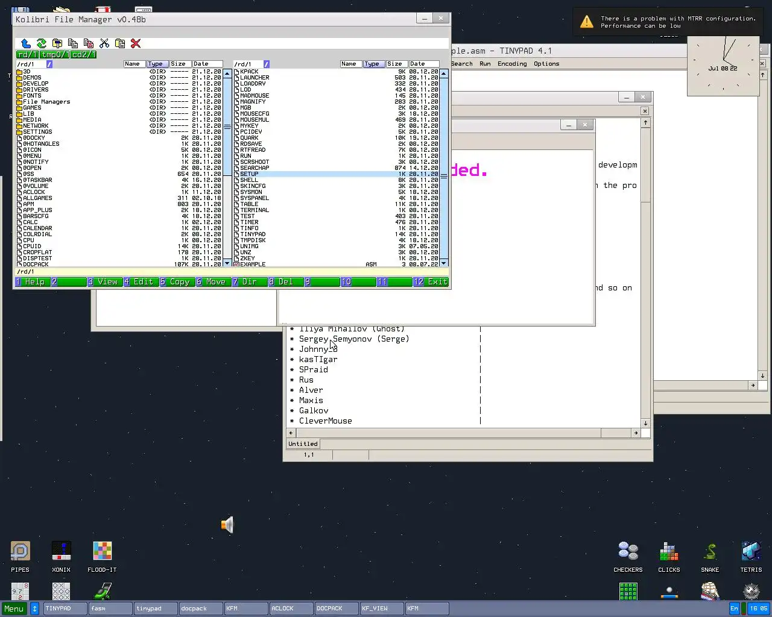Go up to parent directory (blue arrow icon)
This screenshot has width=772, height=617.
pos(26,43)
